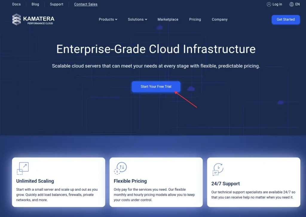Click the Start Your Free Trial button
The image size is (306, 217).
tap(156, 87)
